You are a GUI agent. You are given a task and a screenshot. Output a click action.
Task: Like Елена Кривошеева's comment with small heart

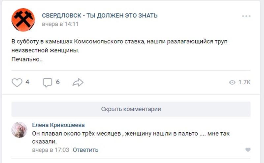coord(248,150)
